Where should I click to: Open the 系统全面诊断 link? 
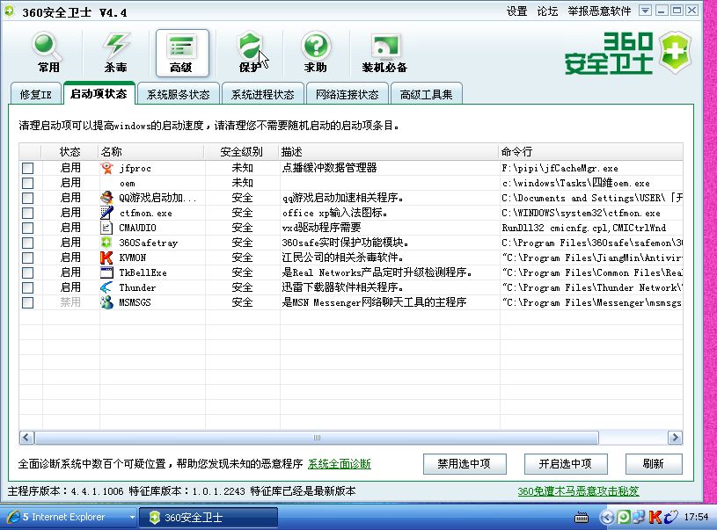340,464
